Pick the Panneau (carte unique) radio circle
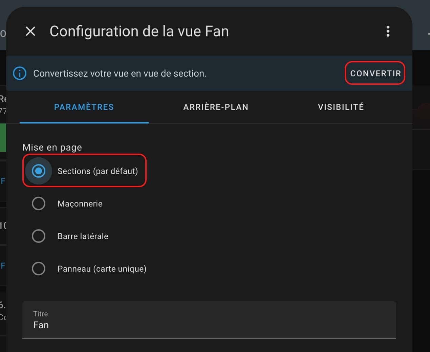 click(39, 269)
